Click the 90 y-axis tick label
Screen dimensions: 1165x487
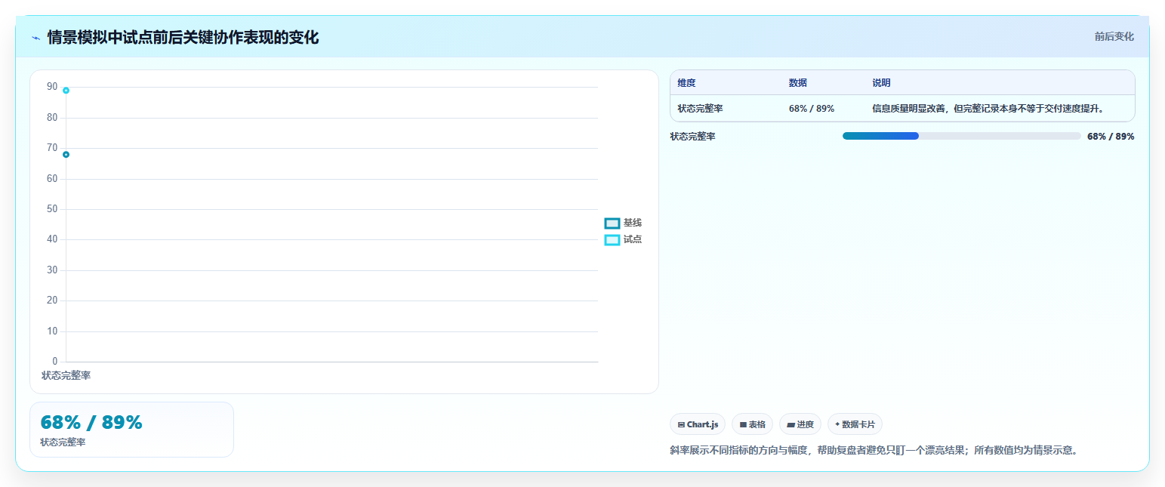pos(52,87)
